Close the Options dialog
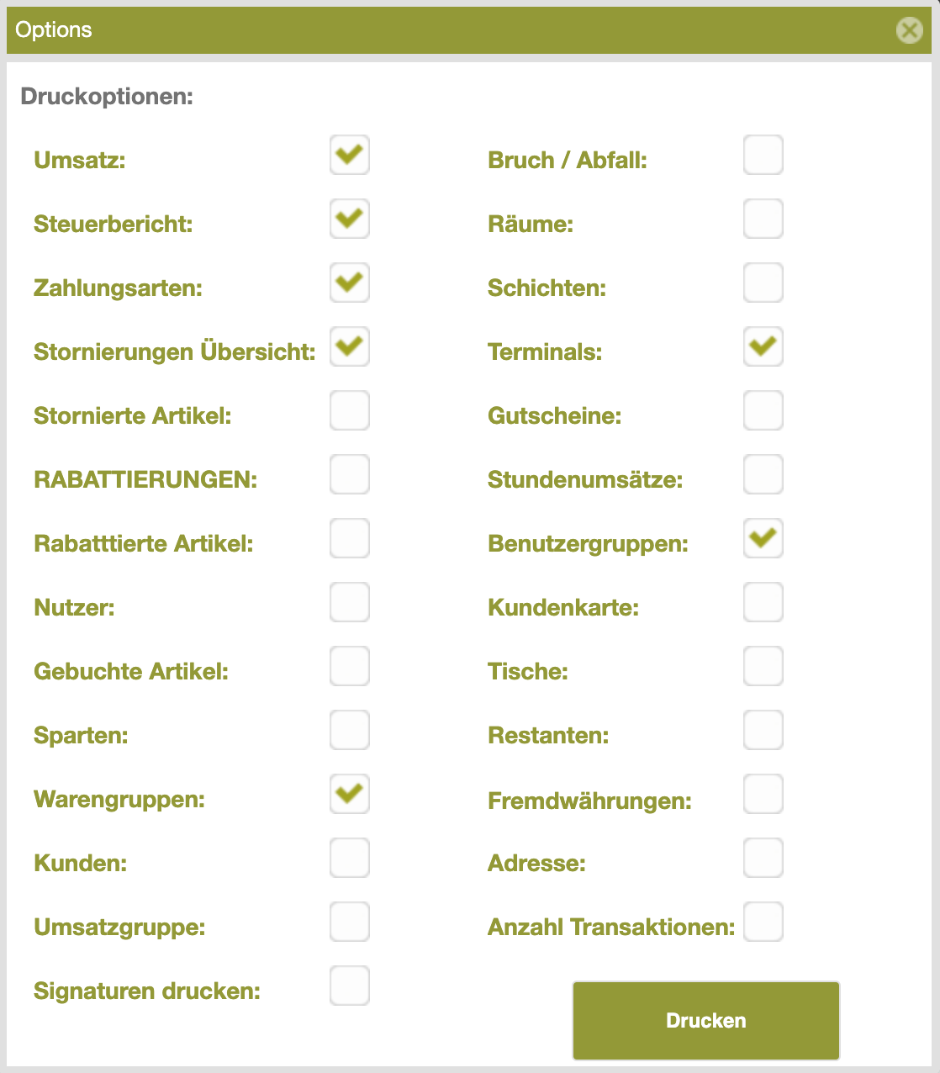The image size is (940, 1073). [x=909, y=30]
